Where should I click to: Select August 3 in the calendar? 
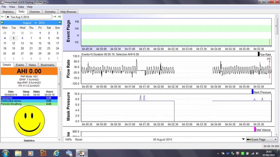[x=57, y=33]
